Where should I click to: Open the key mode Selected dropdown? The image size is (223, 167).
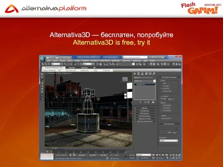[143, 155]
